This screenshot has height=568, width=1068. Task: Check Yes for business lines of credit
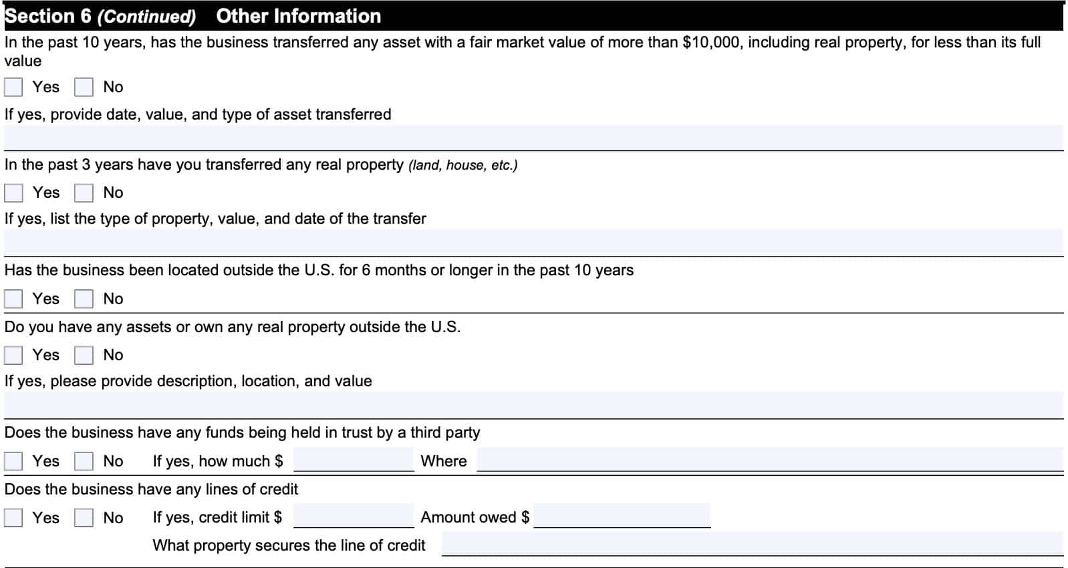[13, 518]
